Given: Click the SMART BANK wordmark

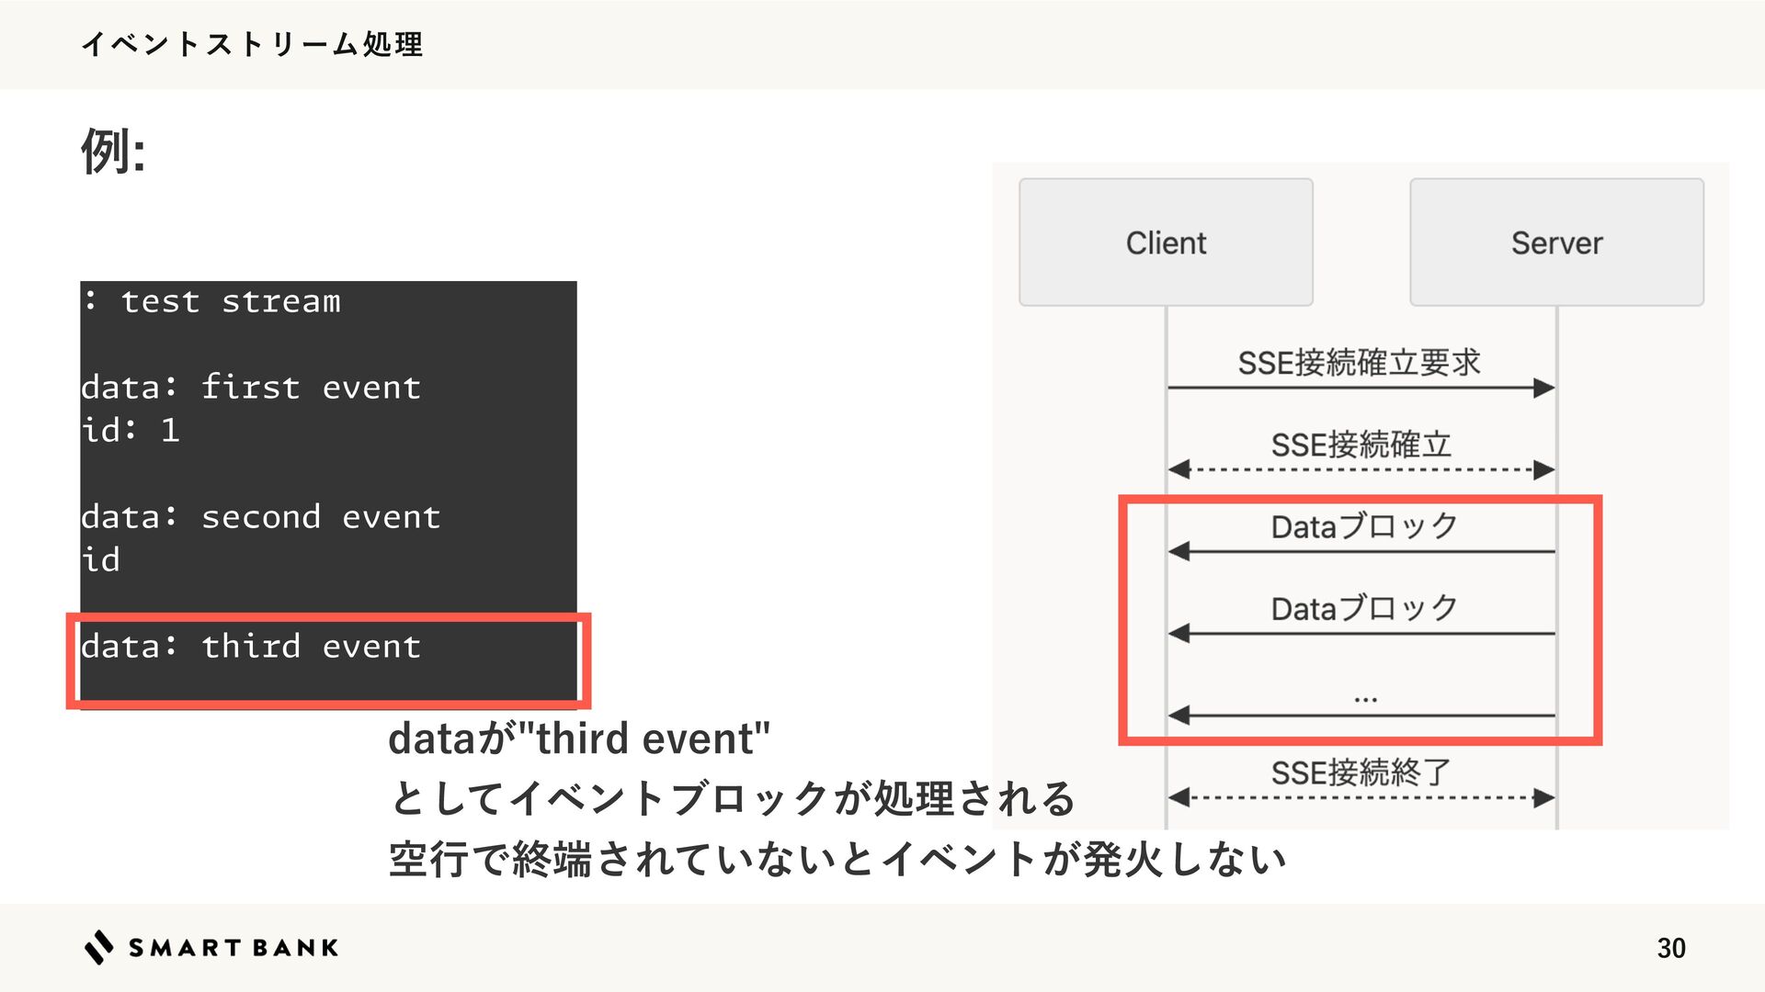Looking at the screenshot, I should click(x=233, y=948).
